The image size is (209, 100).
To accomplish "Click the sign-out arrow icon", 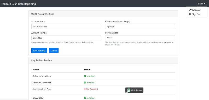I will pos(190,14).
